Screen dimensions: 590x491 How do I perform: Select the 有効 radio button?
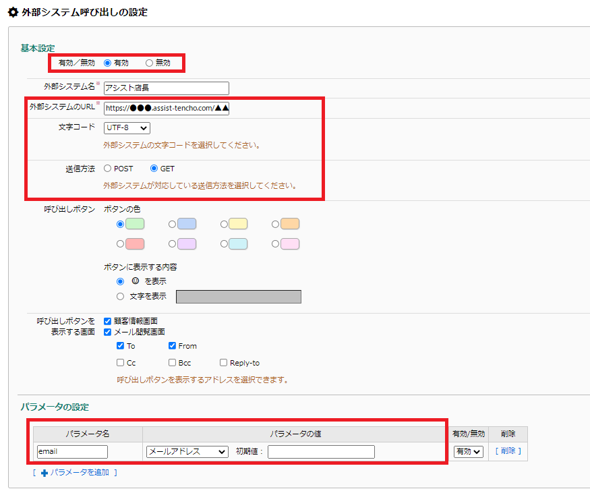pos(107,63)
